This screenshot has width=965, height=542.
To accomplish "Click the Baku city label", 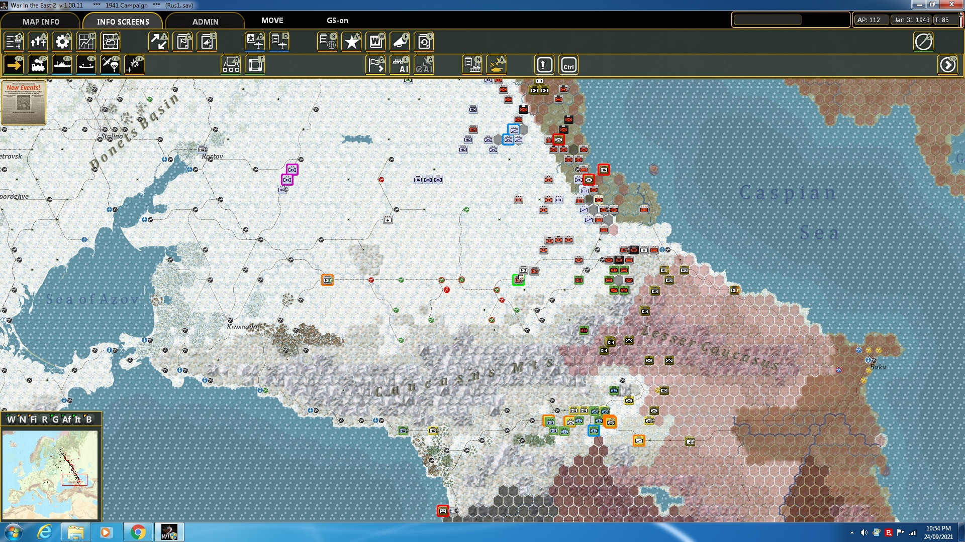I will point(879,367).
